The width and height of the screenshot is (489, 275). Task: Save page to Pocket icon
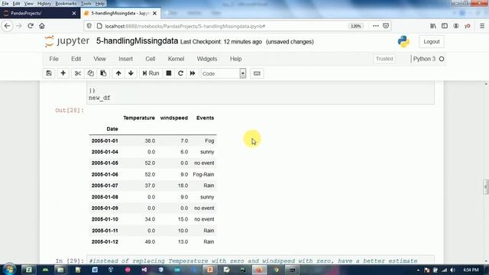386,26
